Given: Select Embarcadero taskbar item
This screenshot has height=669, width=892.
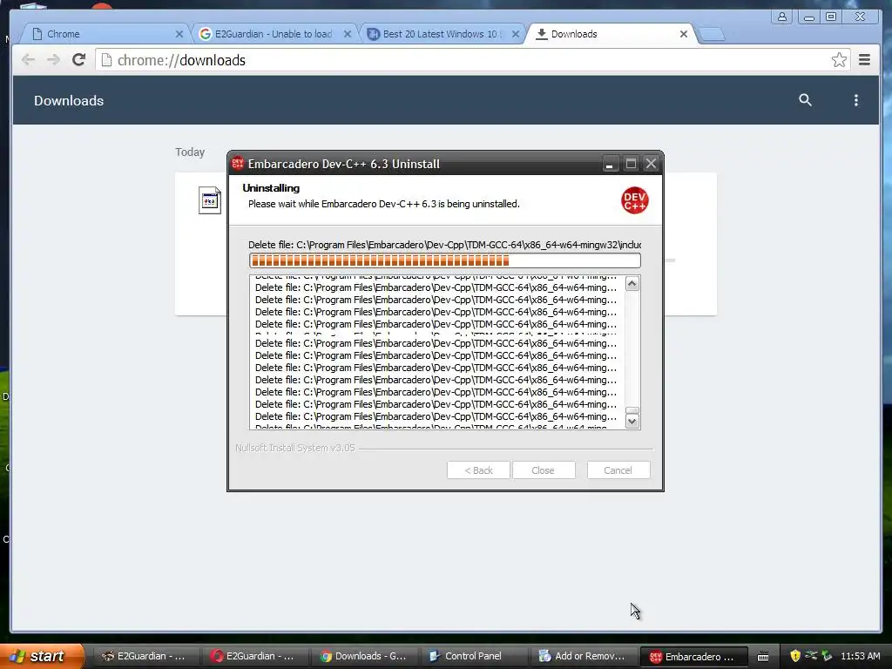Looking at the screenshot, I should [693, 657].
